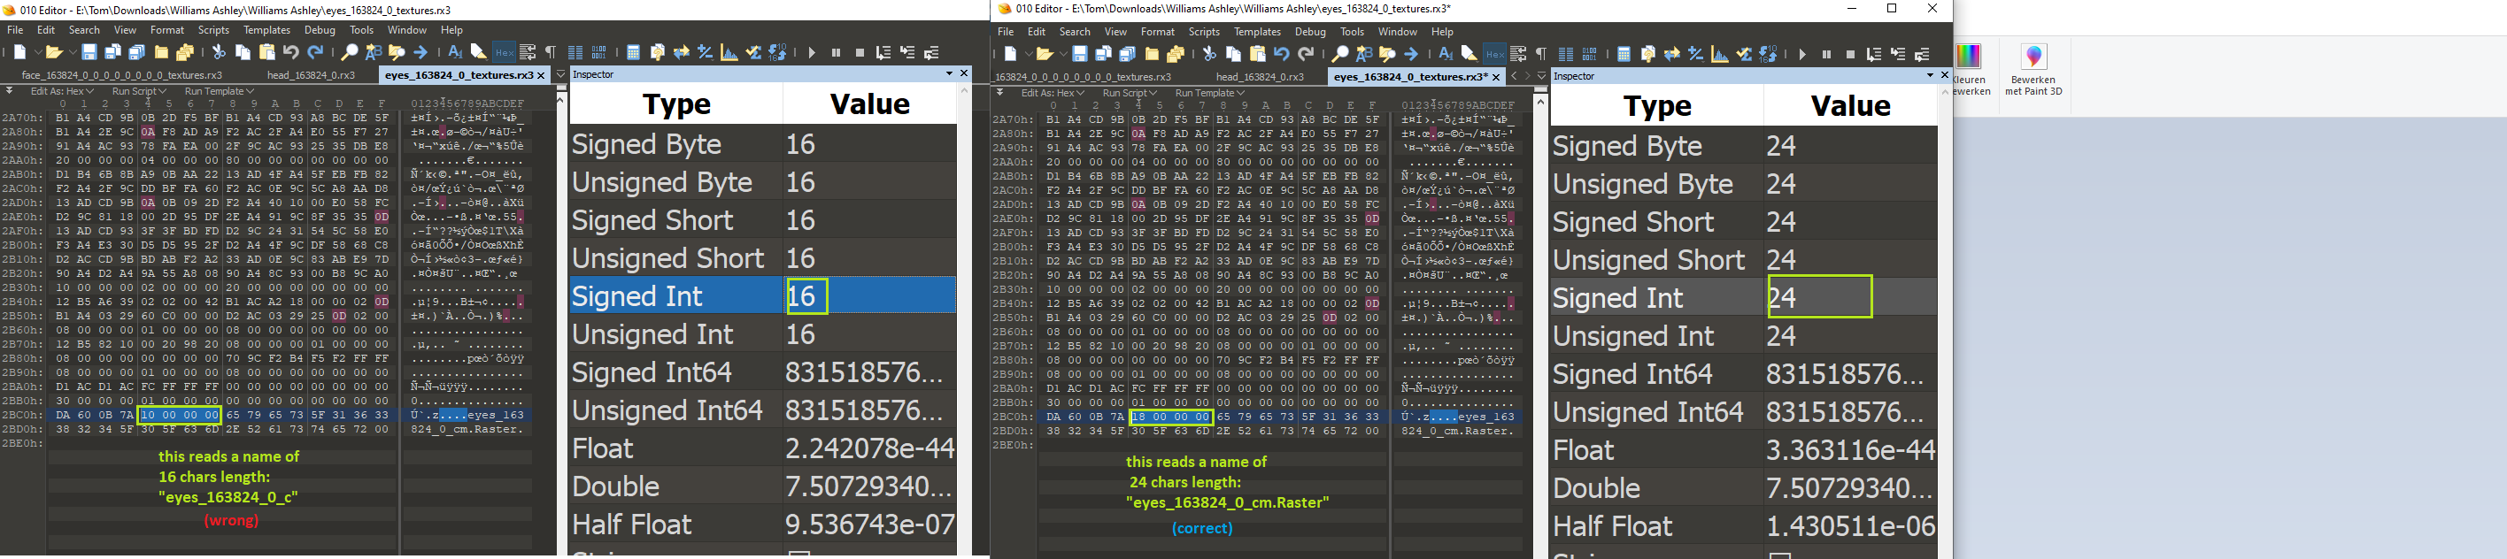
Task: Click New file icon in the value-16 editor window
Action: coord(21,52)
